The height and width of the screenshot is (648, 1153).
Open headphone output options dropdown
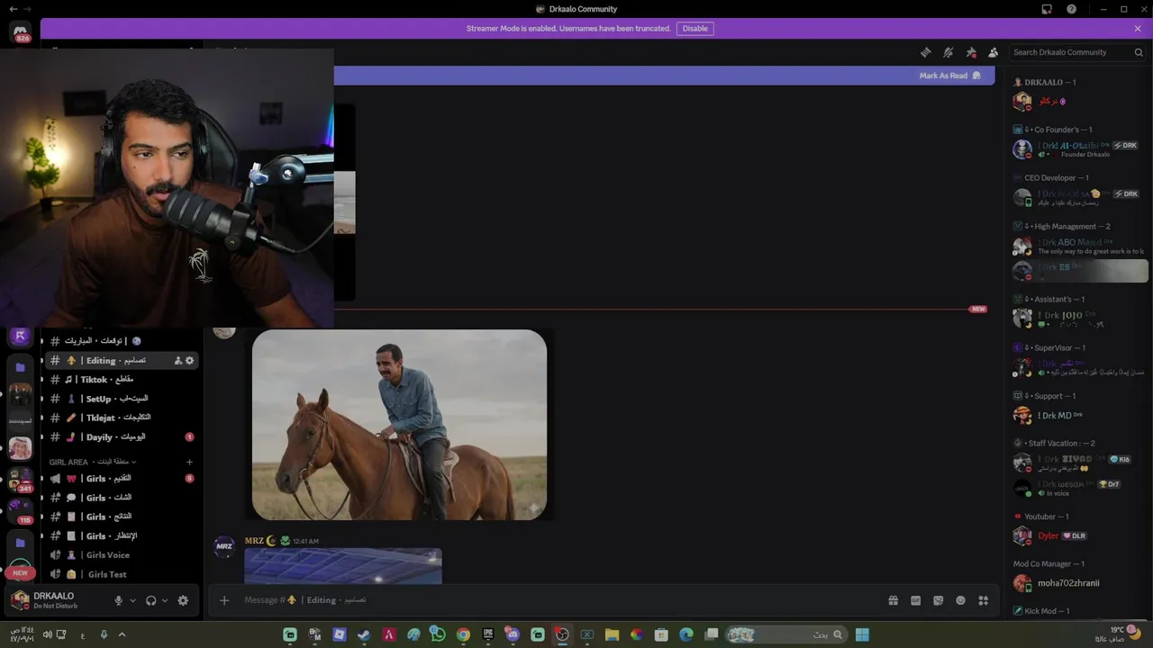click(164, 600)
